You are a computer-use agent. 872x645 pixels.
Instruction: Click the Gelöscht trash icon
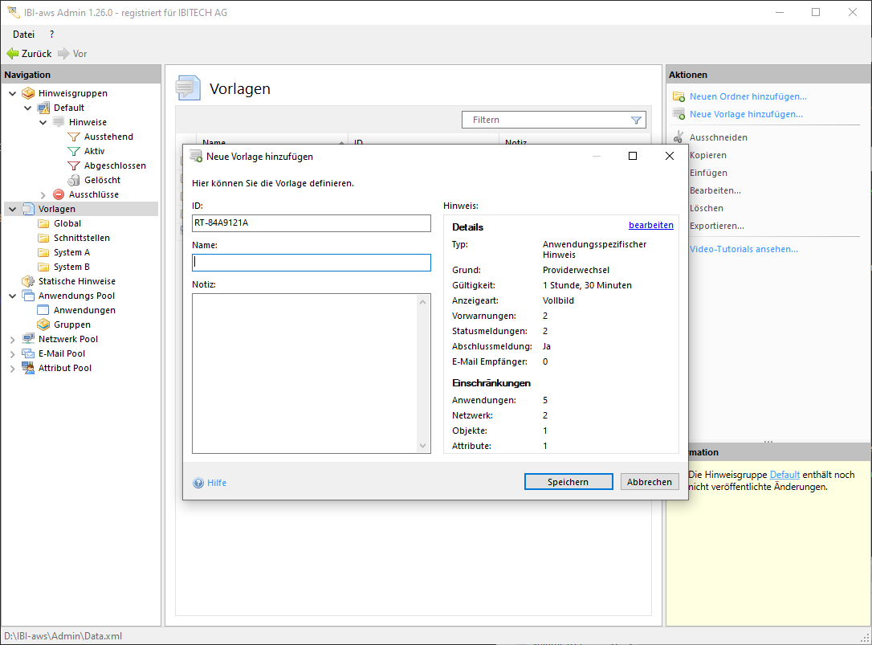[x=74, y=180]
